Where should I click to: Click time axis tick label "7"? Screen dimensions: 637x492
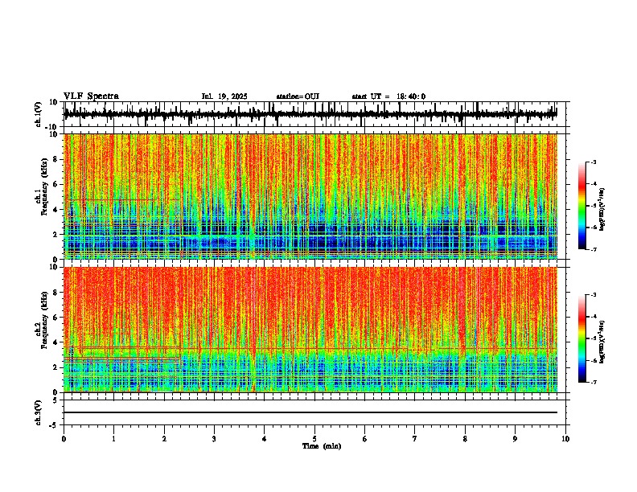point(415,439)
